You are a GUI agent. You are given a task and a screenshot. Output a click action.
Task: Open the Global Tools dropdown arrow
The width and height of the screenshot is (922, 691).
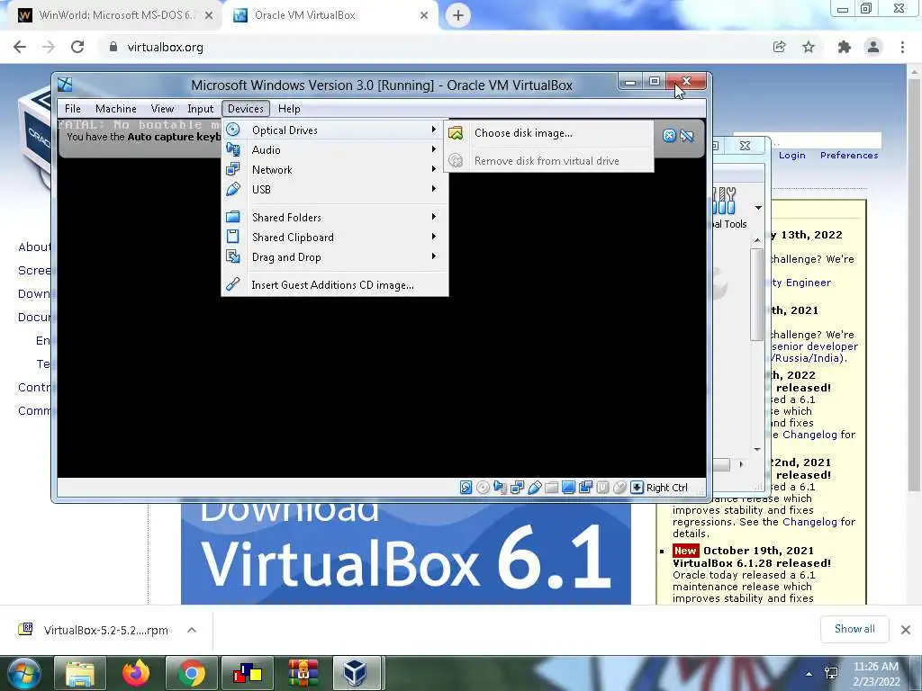coord(758,208)
